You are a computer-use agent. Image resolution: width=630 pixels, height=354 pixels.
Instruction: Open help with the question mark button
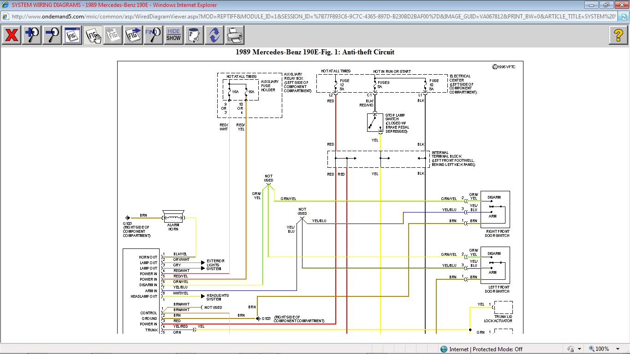618,35
